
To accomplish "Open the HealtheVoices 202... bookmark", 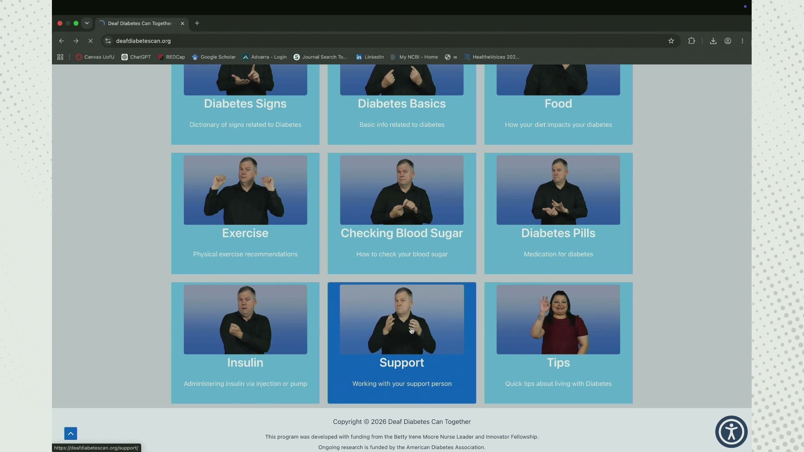I will [x=492, y=57].
